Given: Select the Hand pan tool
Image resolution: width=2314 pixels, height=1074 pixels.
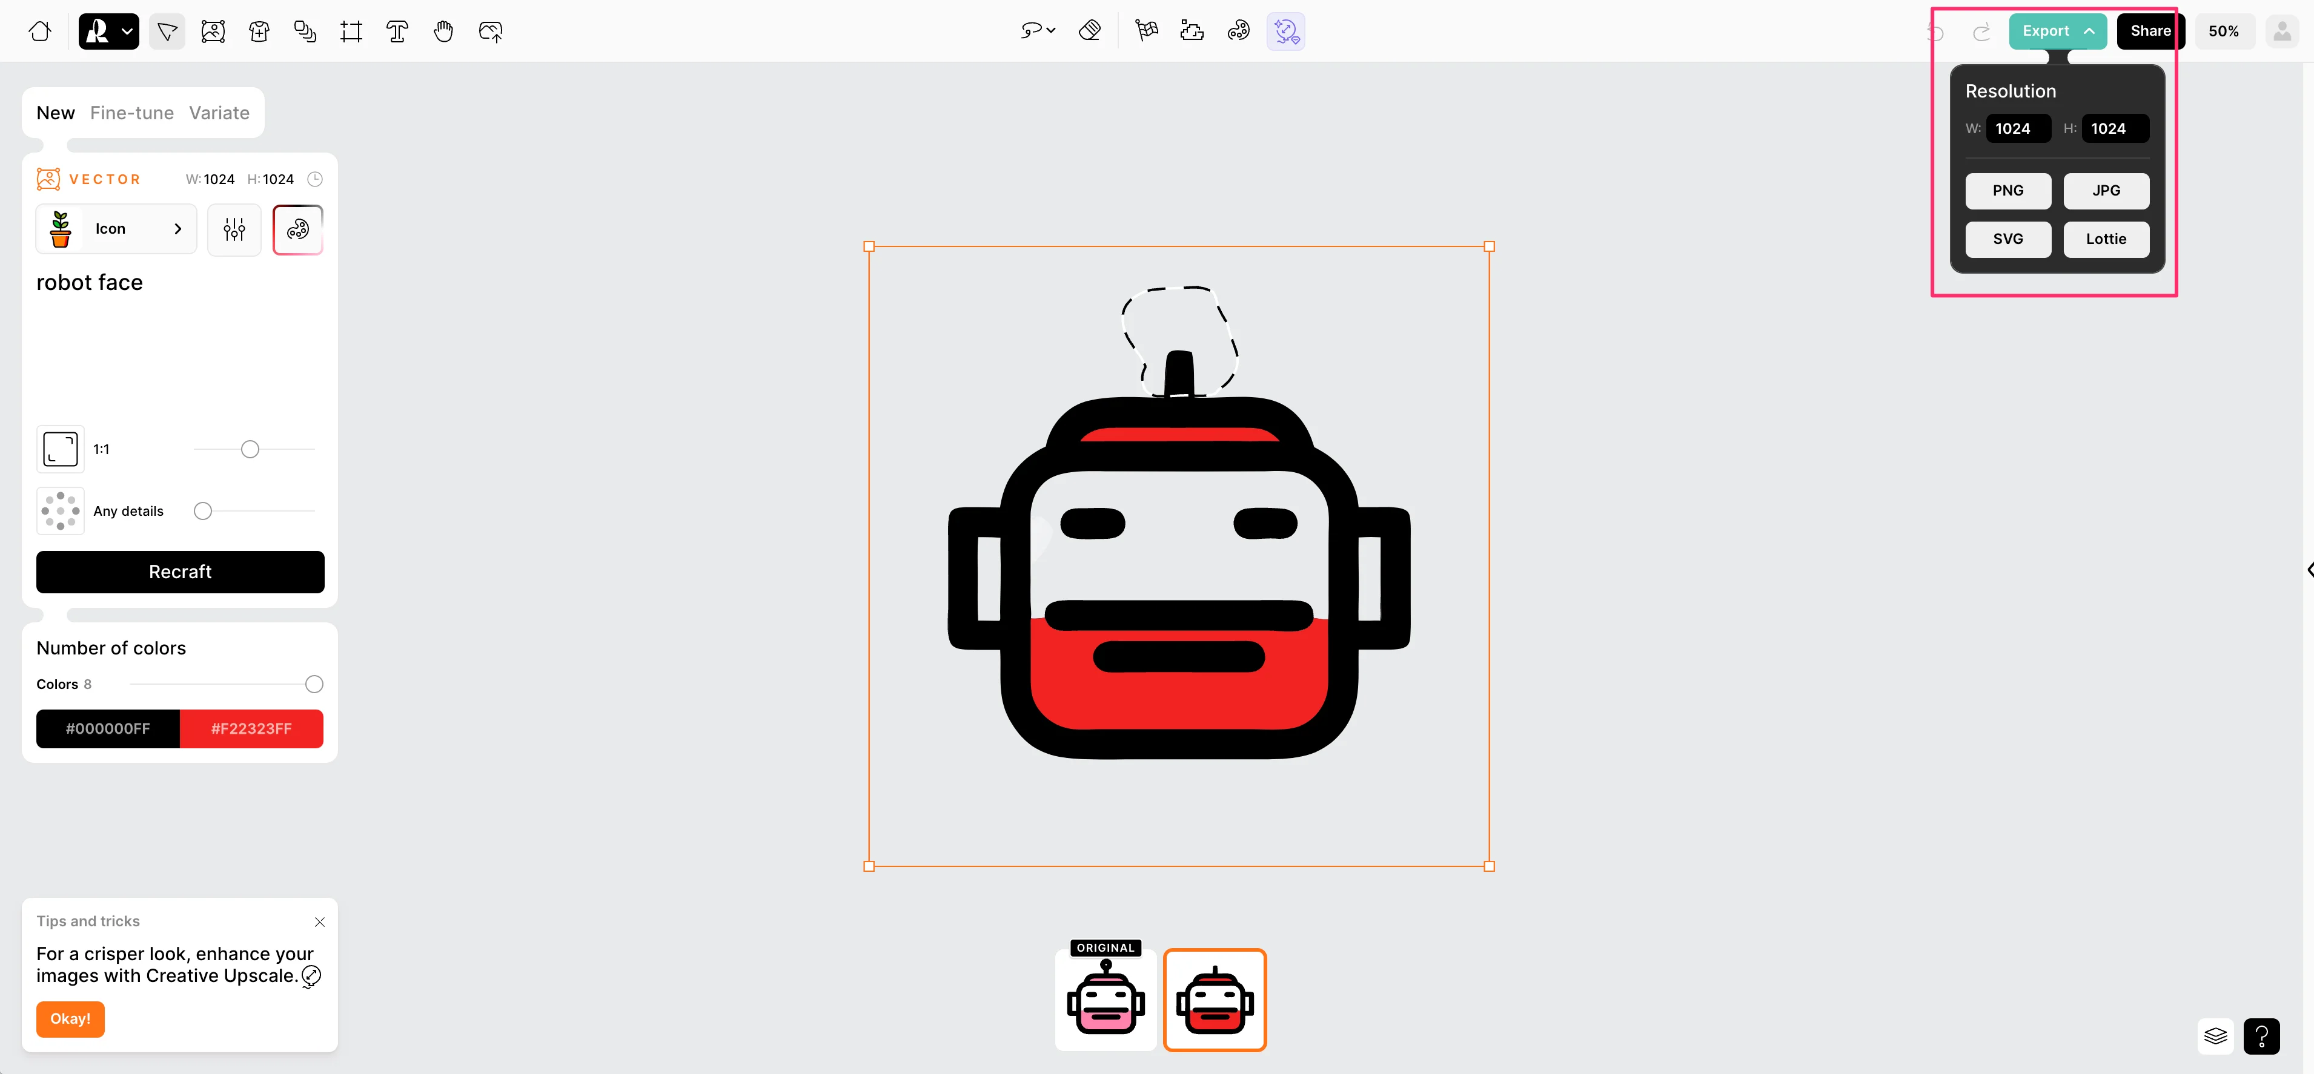Looking at the screenshot, I should 443,31.
